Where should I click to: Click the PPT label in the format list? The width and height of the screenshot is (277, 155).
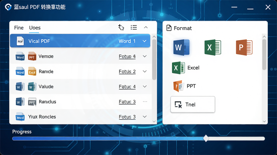click(x=191, y=86)
